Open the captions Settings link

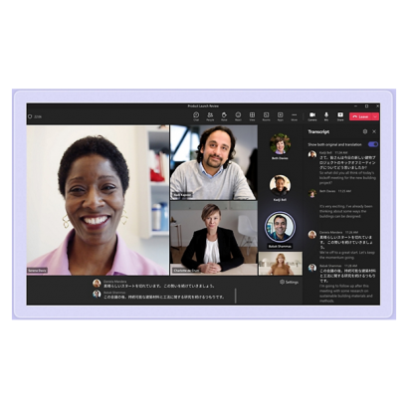(289, 282)
